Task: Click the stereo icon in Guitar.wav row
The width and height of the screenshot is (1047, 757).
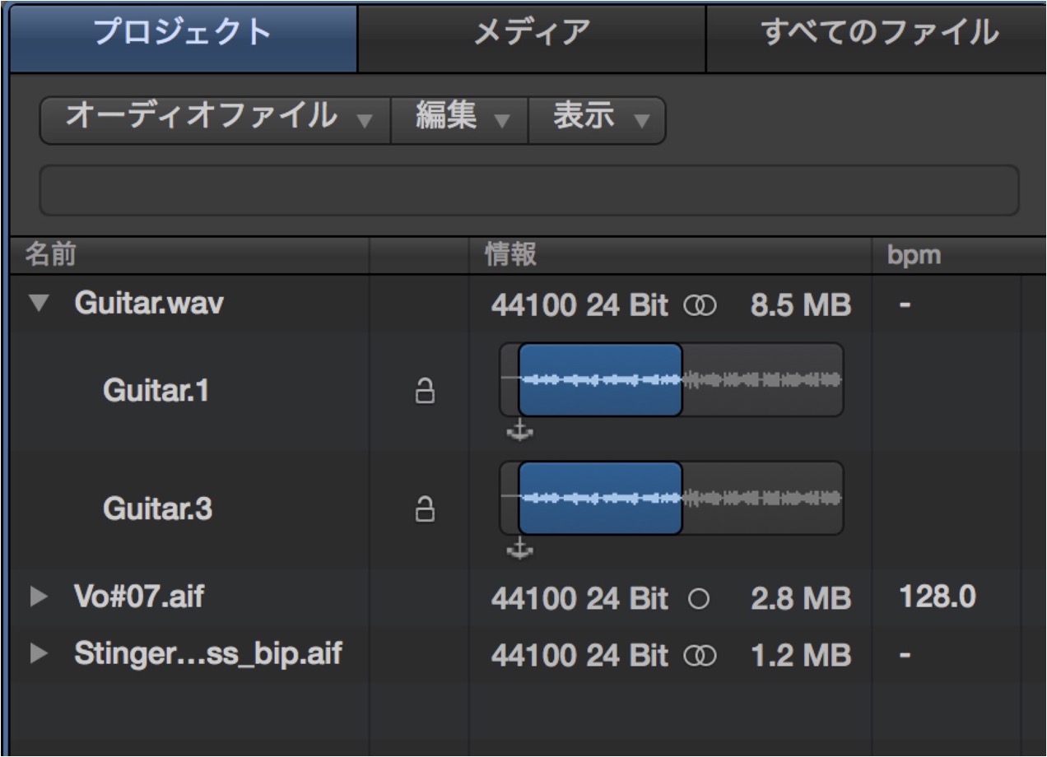Action: (700, 306)
